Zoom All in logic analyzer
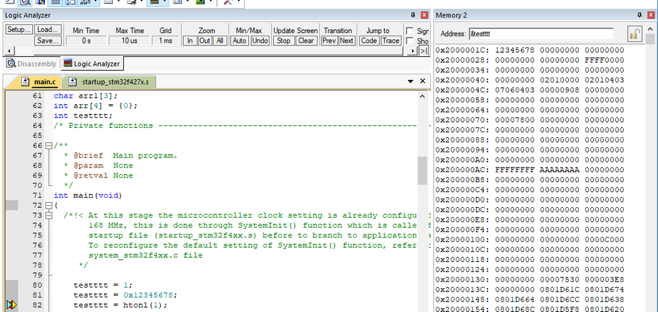Viewport: 658px width, 312px height. tap(219, 41)
